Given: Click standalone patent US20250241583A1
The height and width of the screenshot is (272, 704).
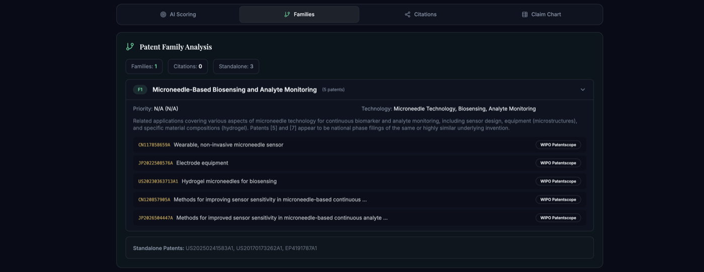Looking at the screenshot, I should pos(210,248).
